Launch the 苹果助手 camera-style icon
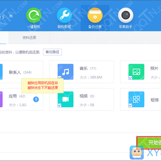Viewport: 161px width, 161px height. [126, 15]
